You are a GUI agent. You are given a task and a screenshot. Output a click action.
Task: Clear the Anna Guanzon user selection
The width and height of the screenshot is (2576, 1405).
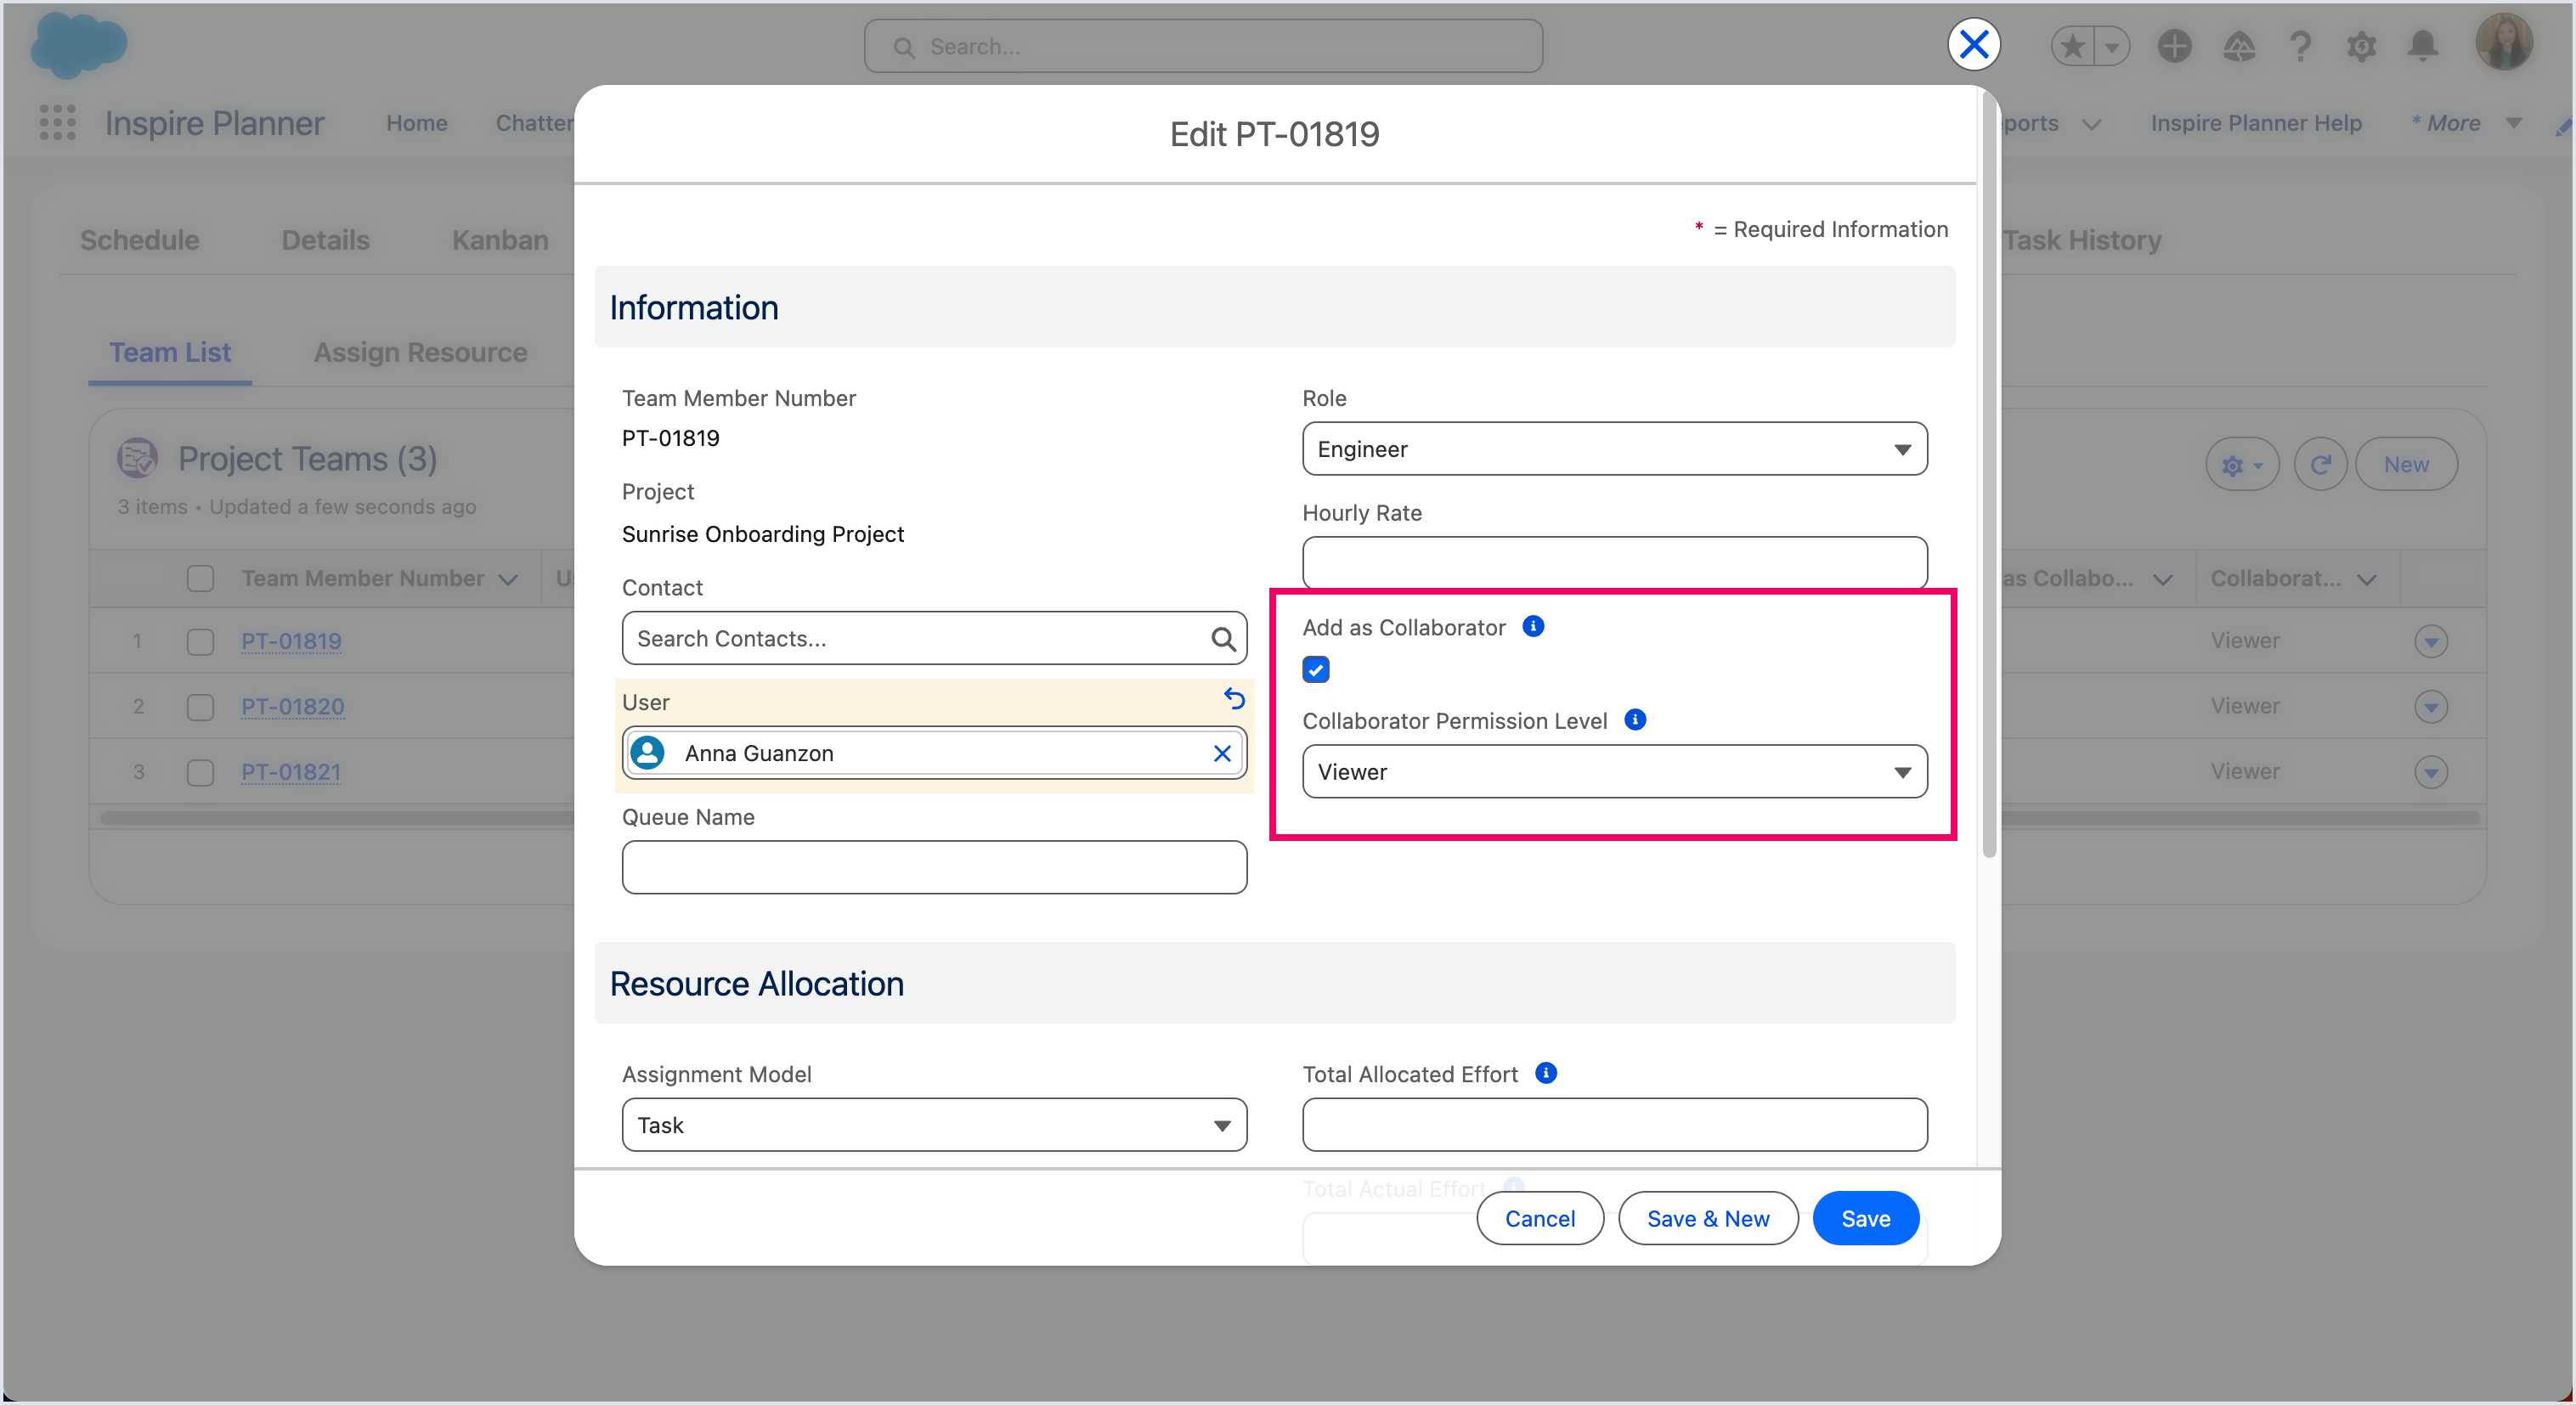1222,753
